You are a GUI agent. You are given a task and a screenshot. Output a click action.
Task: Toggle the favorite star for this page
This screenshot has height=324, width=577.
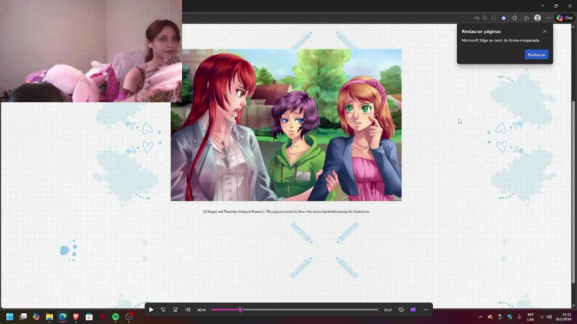[504, 18]
